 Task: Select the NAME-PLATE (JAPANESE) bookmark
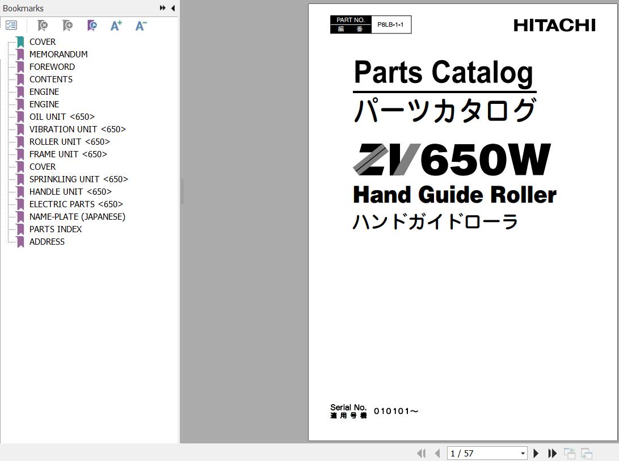pos(77,216)
